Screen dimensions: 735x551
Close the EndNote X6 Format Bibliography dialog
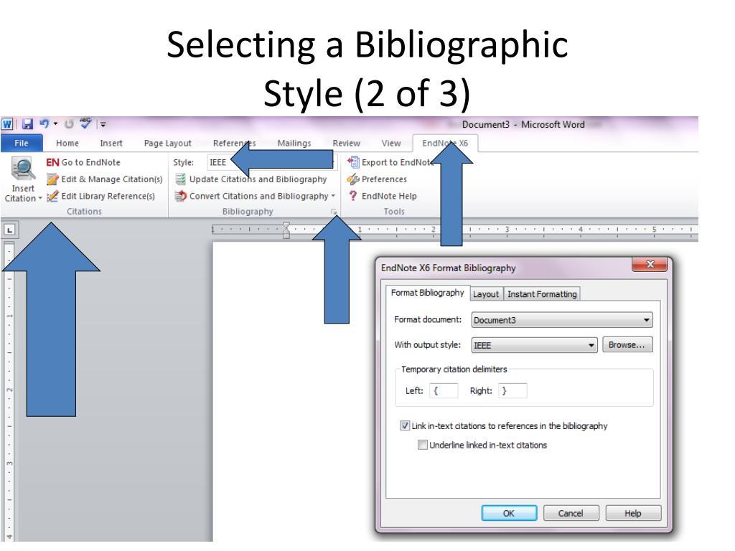click(650, 264)
